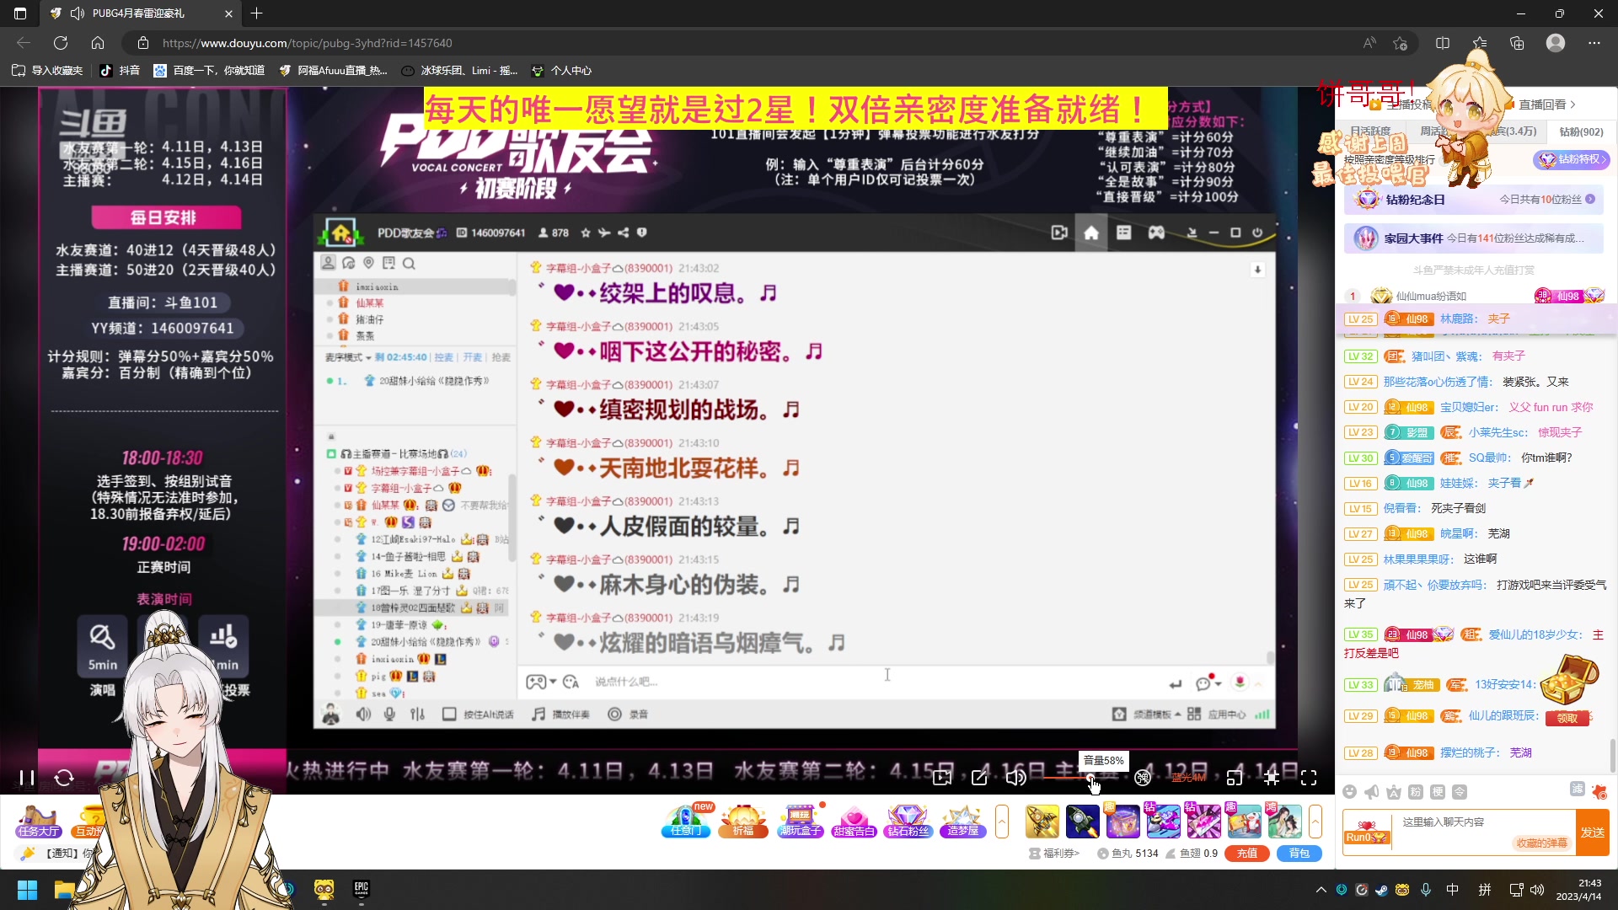The width and height of the screenshot is (1618, 910).
Task: Reload the stream with the player refresh icon
Action: [x=64, y=778]
